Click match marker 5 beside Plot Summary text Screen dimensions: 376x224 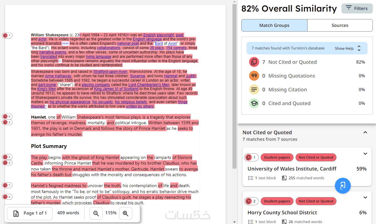click(7, 157)
